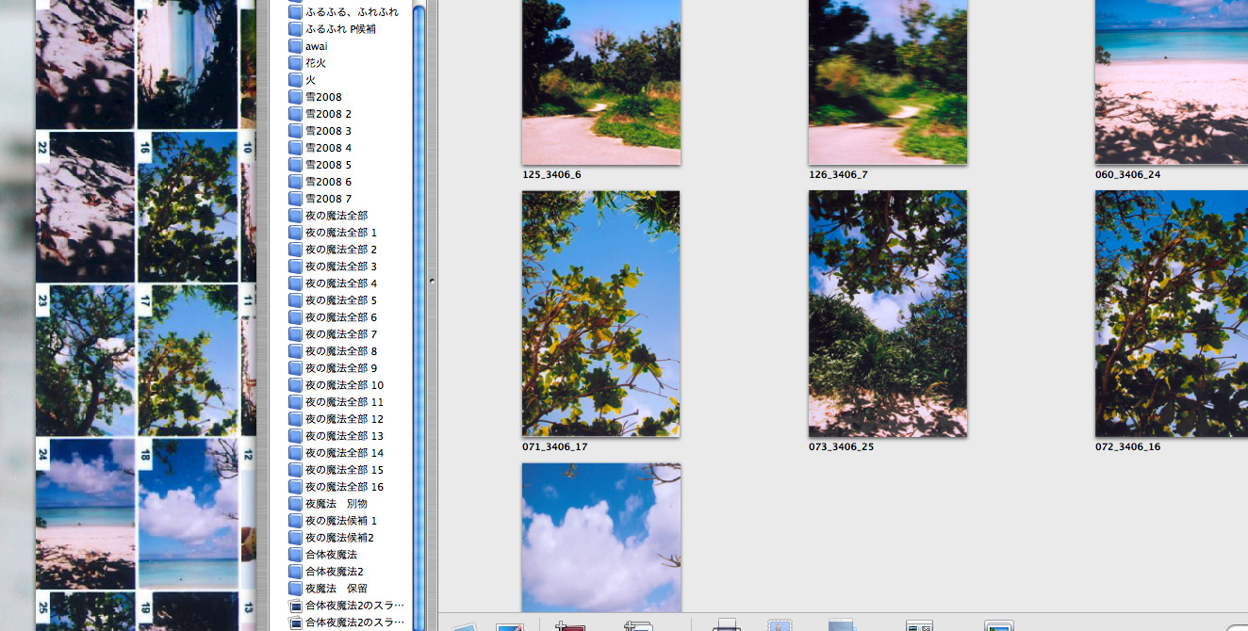Click the album icon beside 夜の魔法全部 8

(x=295, y=351)
